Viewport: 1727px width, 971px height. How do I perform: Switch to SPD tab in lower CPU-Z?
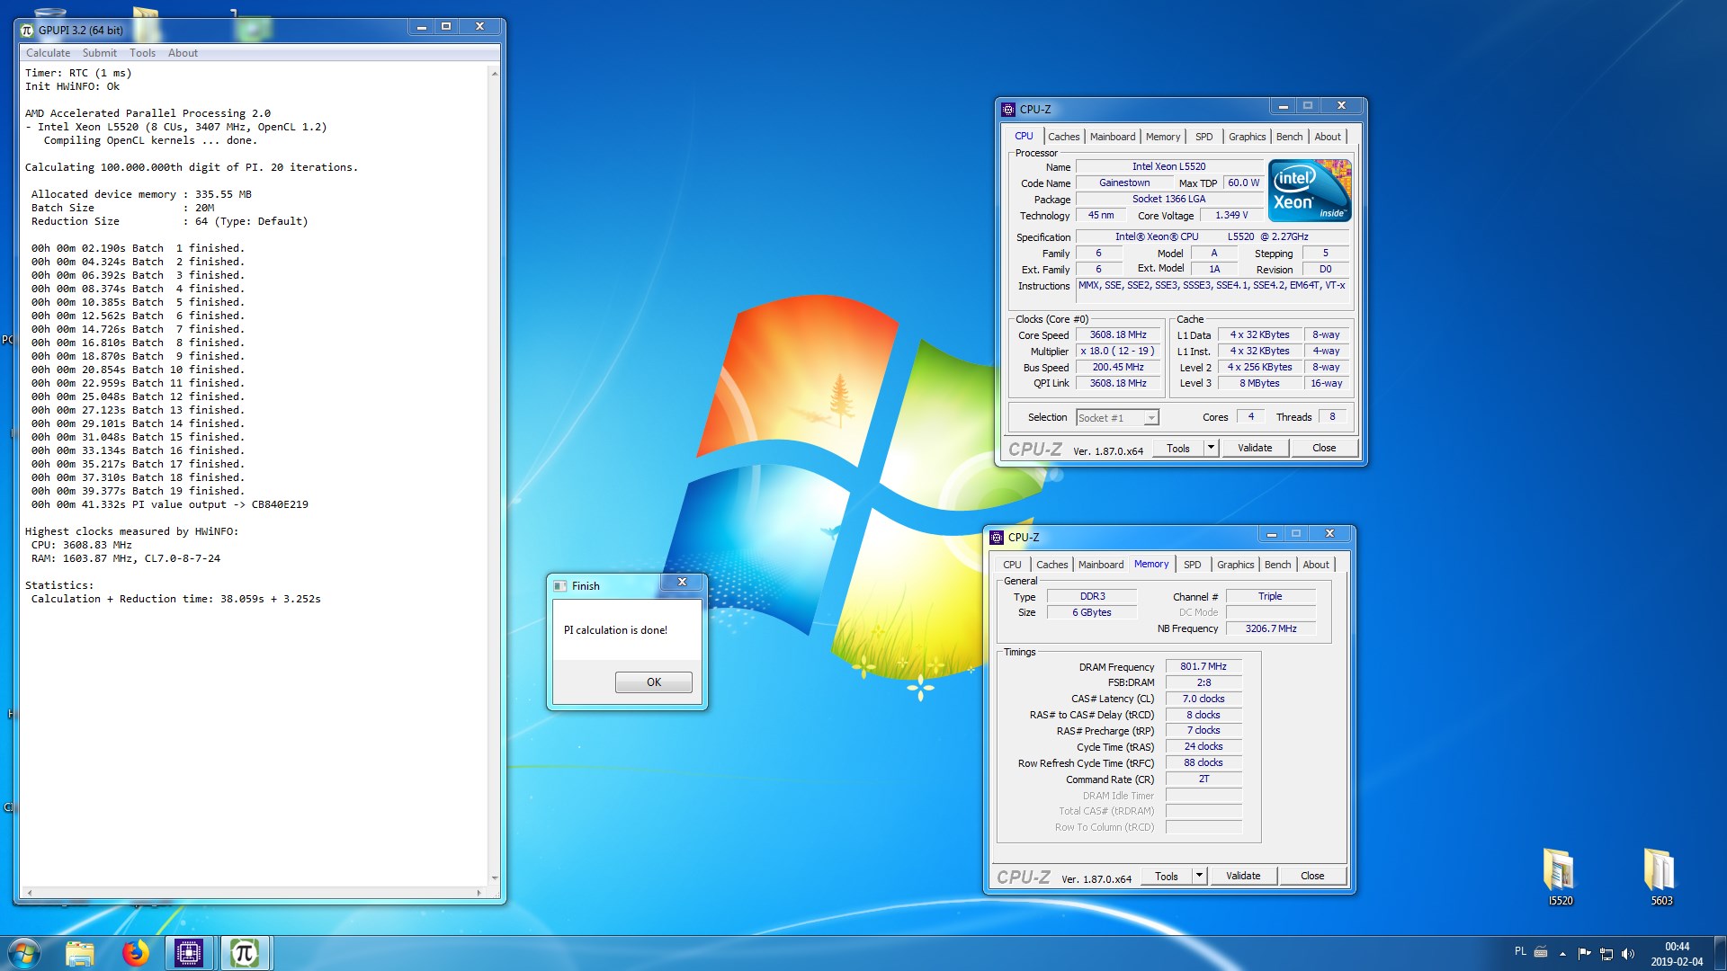pos(1193,565)
